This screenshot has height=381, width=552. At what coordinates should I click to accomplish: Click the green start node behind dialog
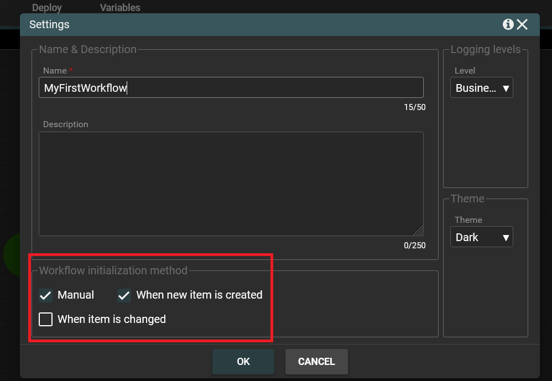[11, 254]
